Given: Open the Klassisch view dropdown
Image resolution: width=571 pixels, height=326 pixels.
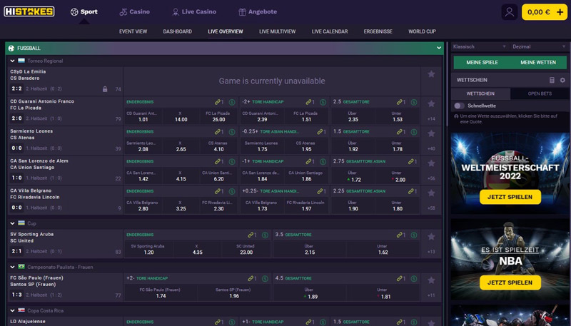Looking at the screenshot, I should (480, 46).
